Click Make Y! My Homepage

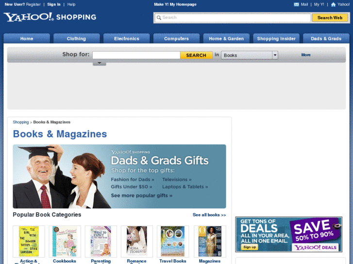[x=175, y=4]
